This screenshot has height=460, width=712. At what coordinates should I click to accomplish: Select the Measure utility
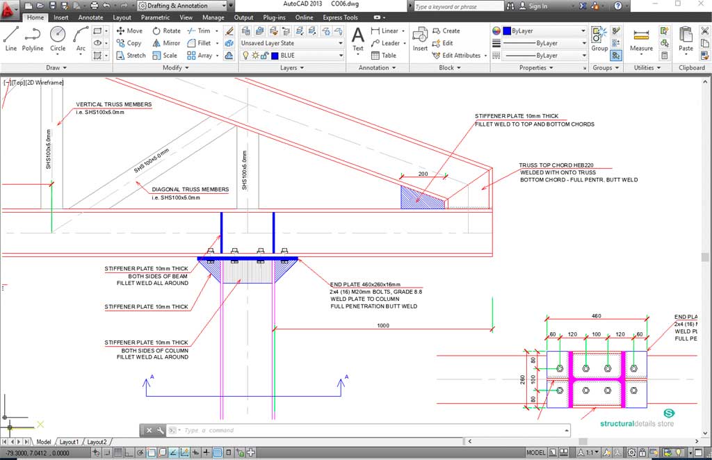tap(641, 38)
